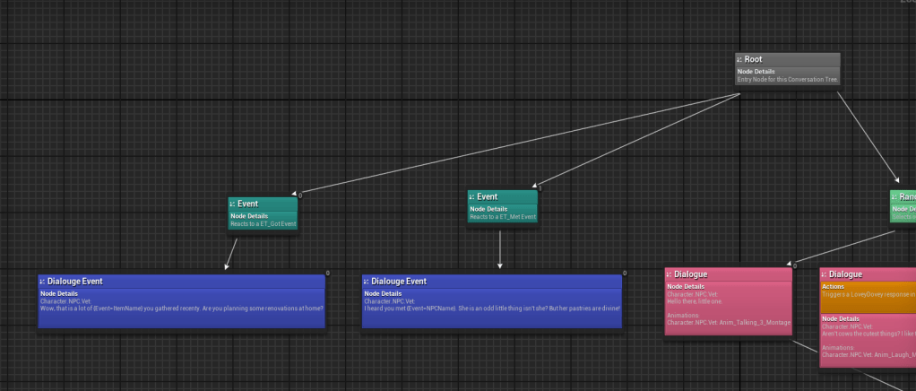Click the 'Reacts to a ET_Met Event' text
This screenshot has width=916, height=391.
503,216
